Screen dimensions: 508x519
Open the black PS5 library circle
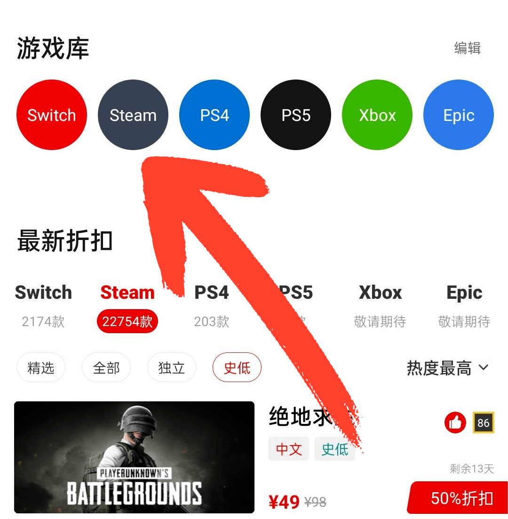296,115
